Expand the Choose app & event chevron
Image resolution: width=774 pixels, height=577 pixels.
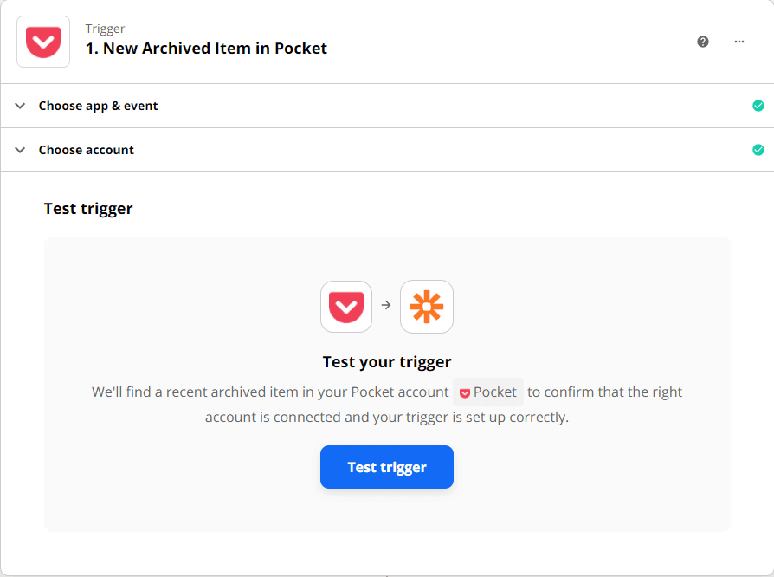click(x=20, y=106)
